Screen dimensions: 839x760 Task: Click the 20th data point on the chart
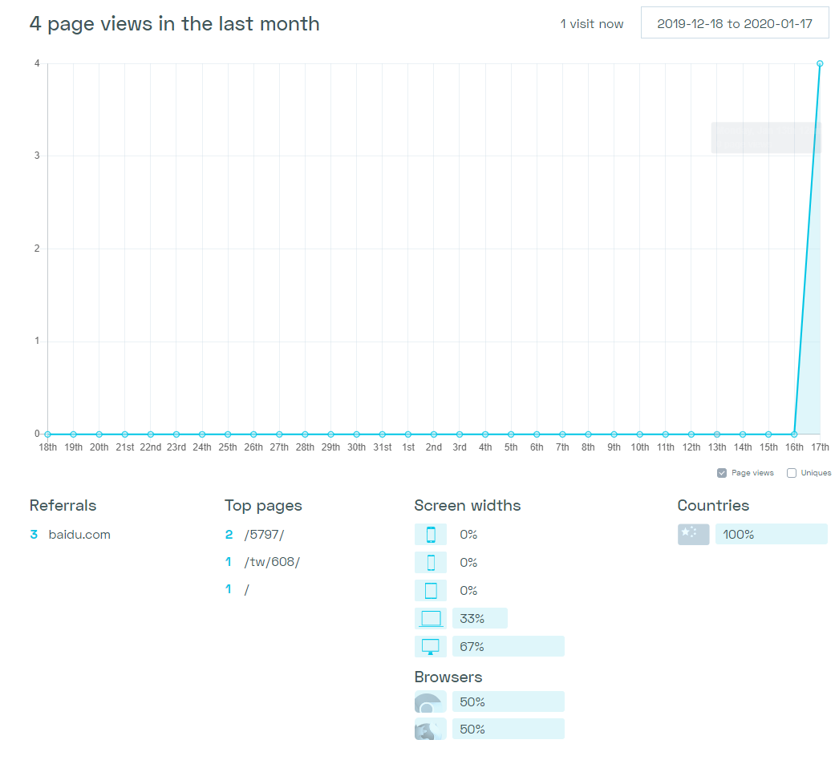pos(99,435)
